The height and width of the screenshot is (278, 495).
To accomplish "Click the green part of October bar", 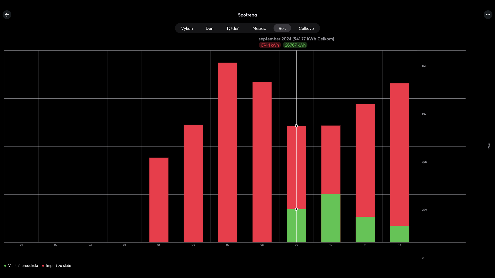I will pos(331,218).
